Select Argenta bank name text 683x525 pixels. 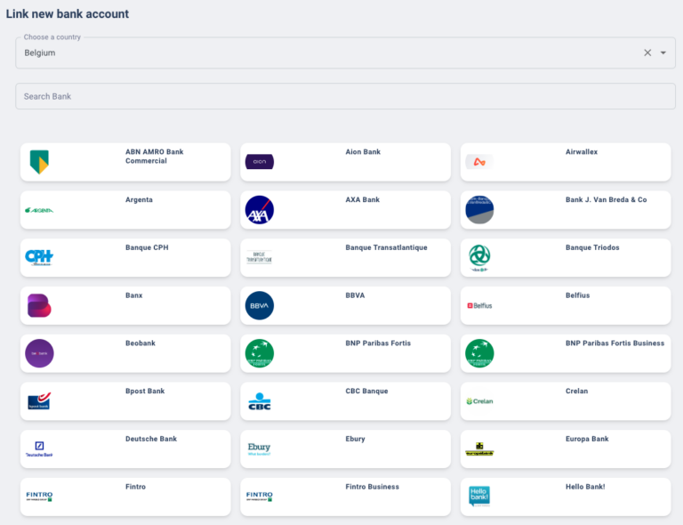pyautogui.click(x=139, y=199)
